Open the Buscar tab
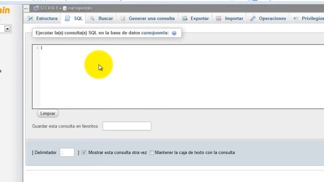 (x=101, y=19)
